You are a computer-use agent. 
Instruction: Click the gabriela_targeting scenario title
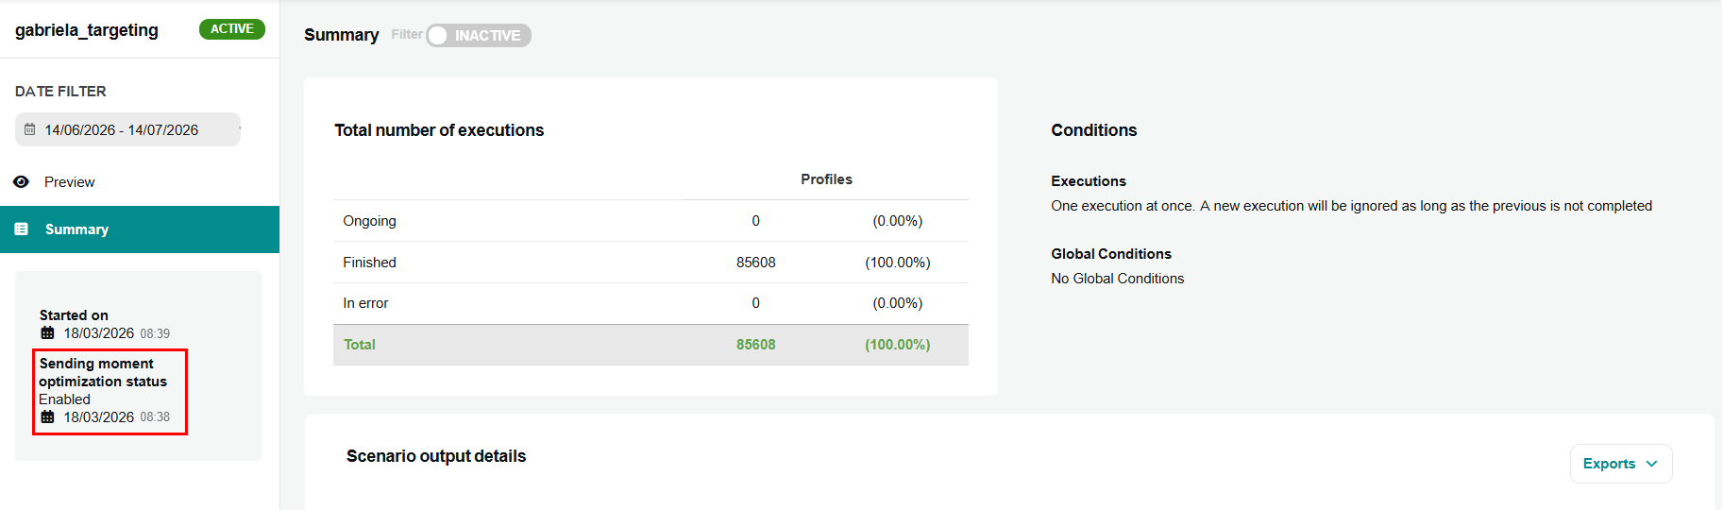(87, 30)
